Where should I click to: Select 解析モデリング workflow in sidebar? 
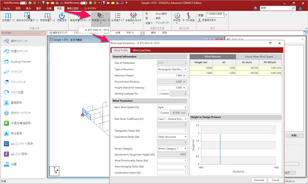coord(23,41)
